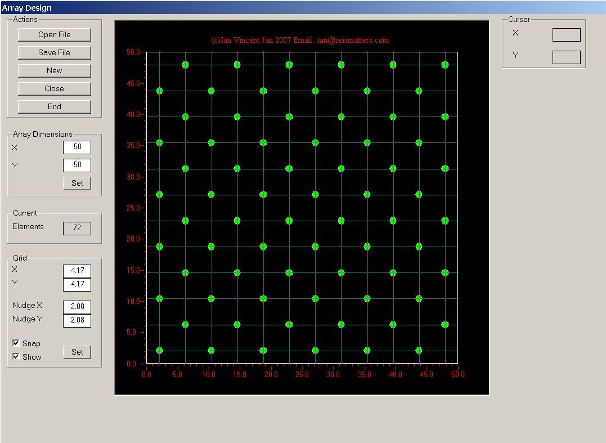Click the 50.0 label on X axis
606x443 pixels.
click(x=458, y=374)
